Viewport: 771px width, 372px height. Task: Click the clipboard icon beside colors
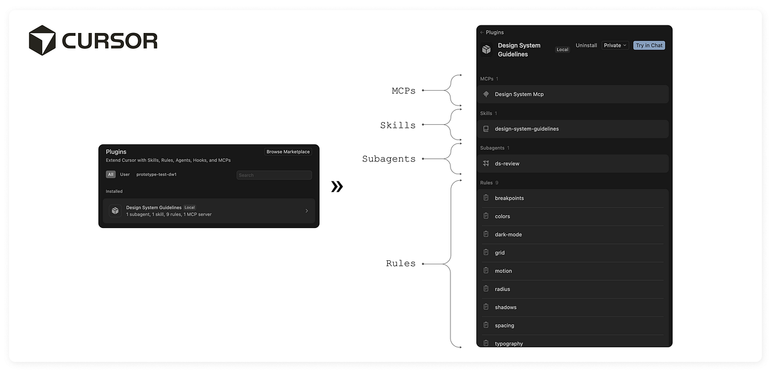(x=486, y=216)
